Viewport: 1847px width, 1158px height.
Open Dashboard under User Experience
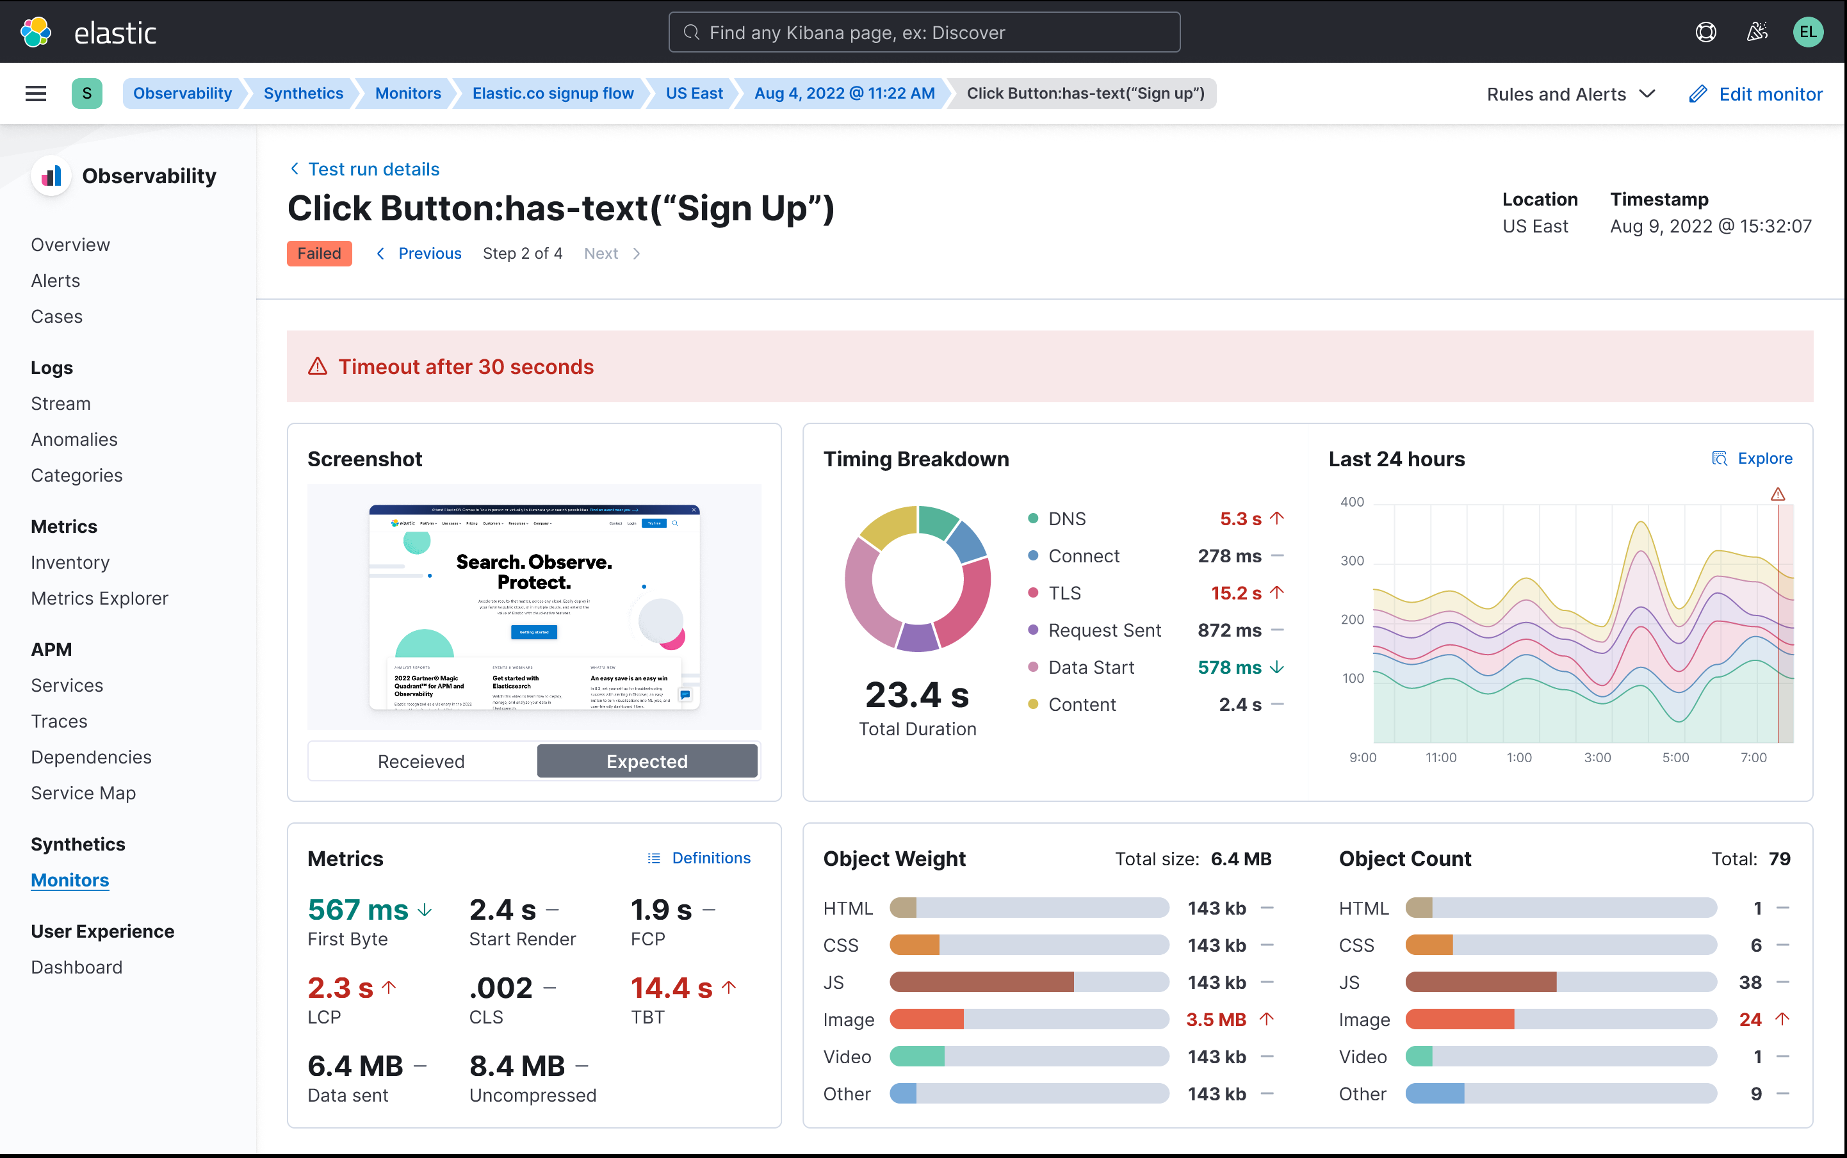point(77,967)
